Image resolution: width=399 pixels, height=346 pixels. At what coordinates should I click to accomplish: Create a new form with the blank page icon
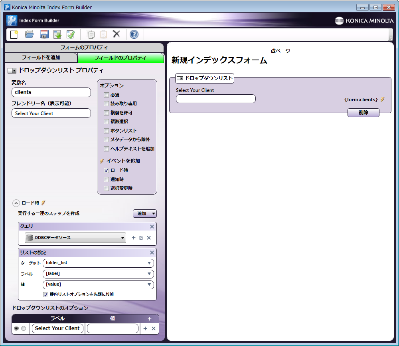pos(14,34)
